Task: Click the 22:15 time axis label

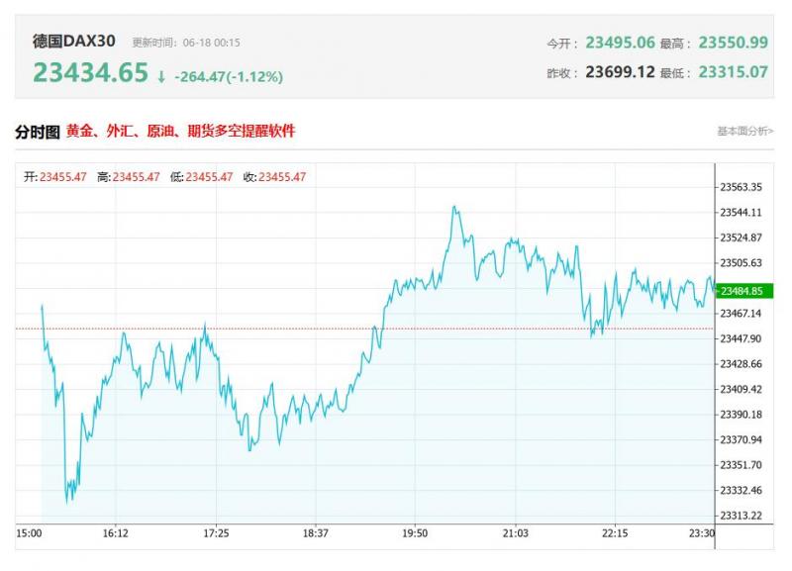Action: pos(615,533)
